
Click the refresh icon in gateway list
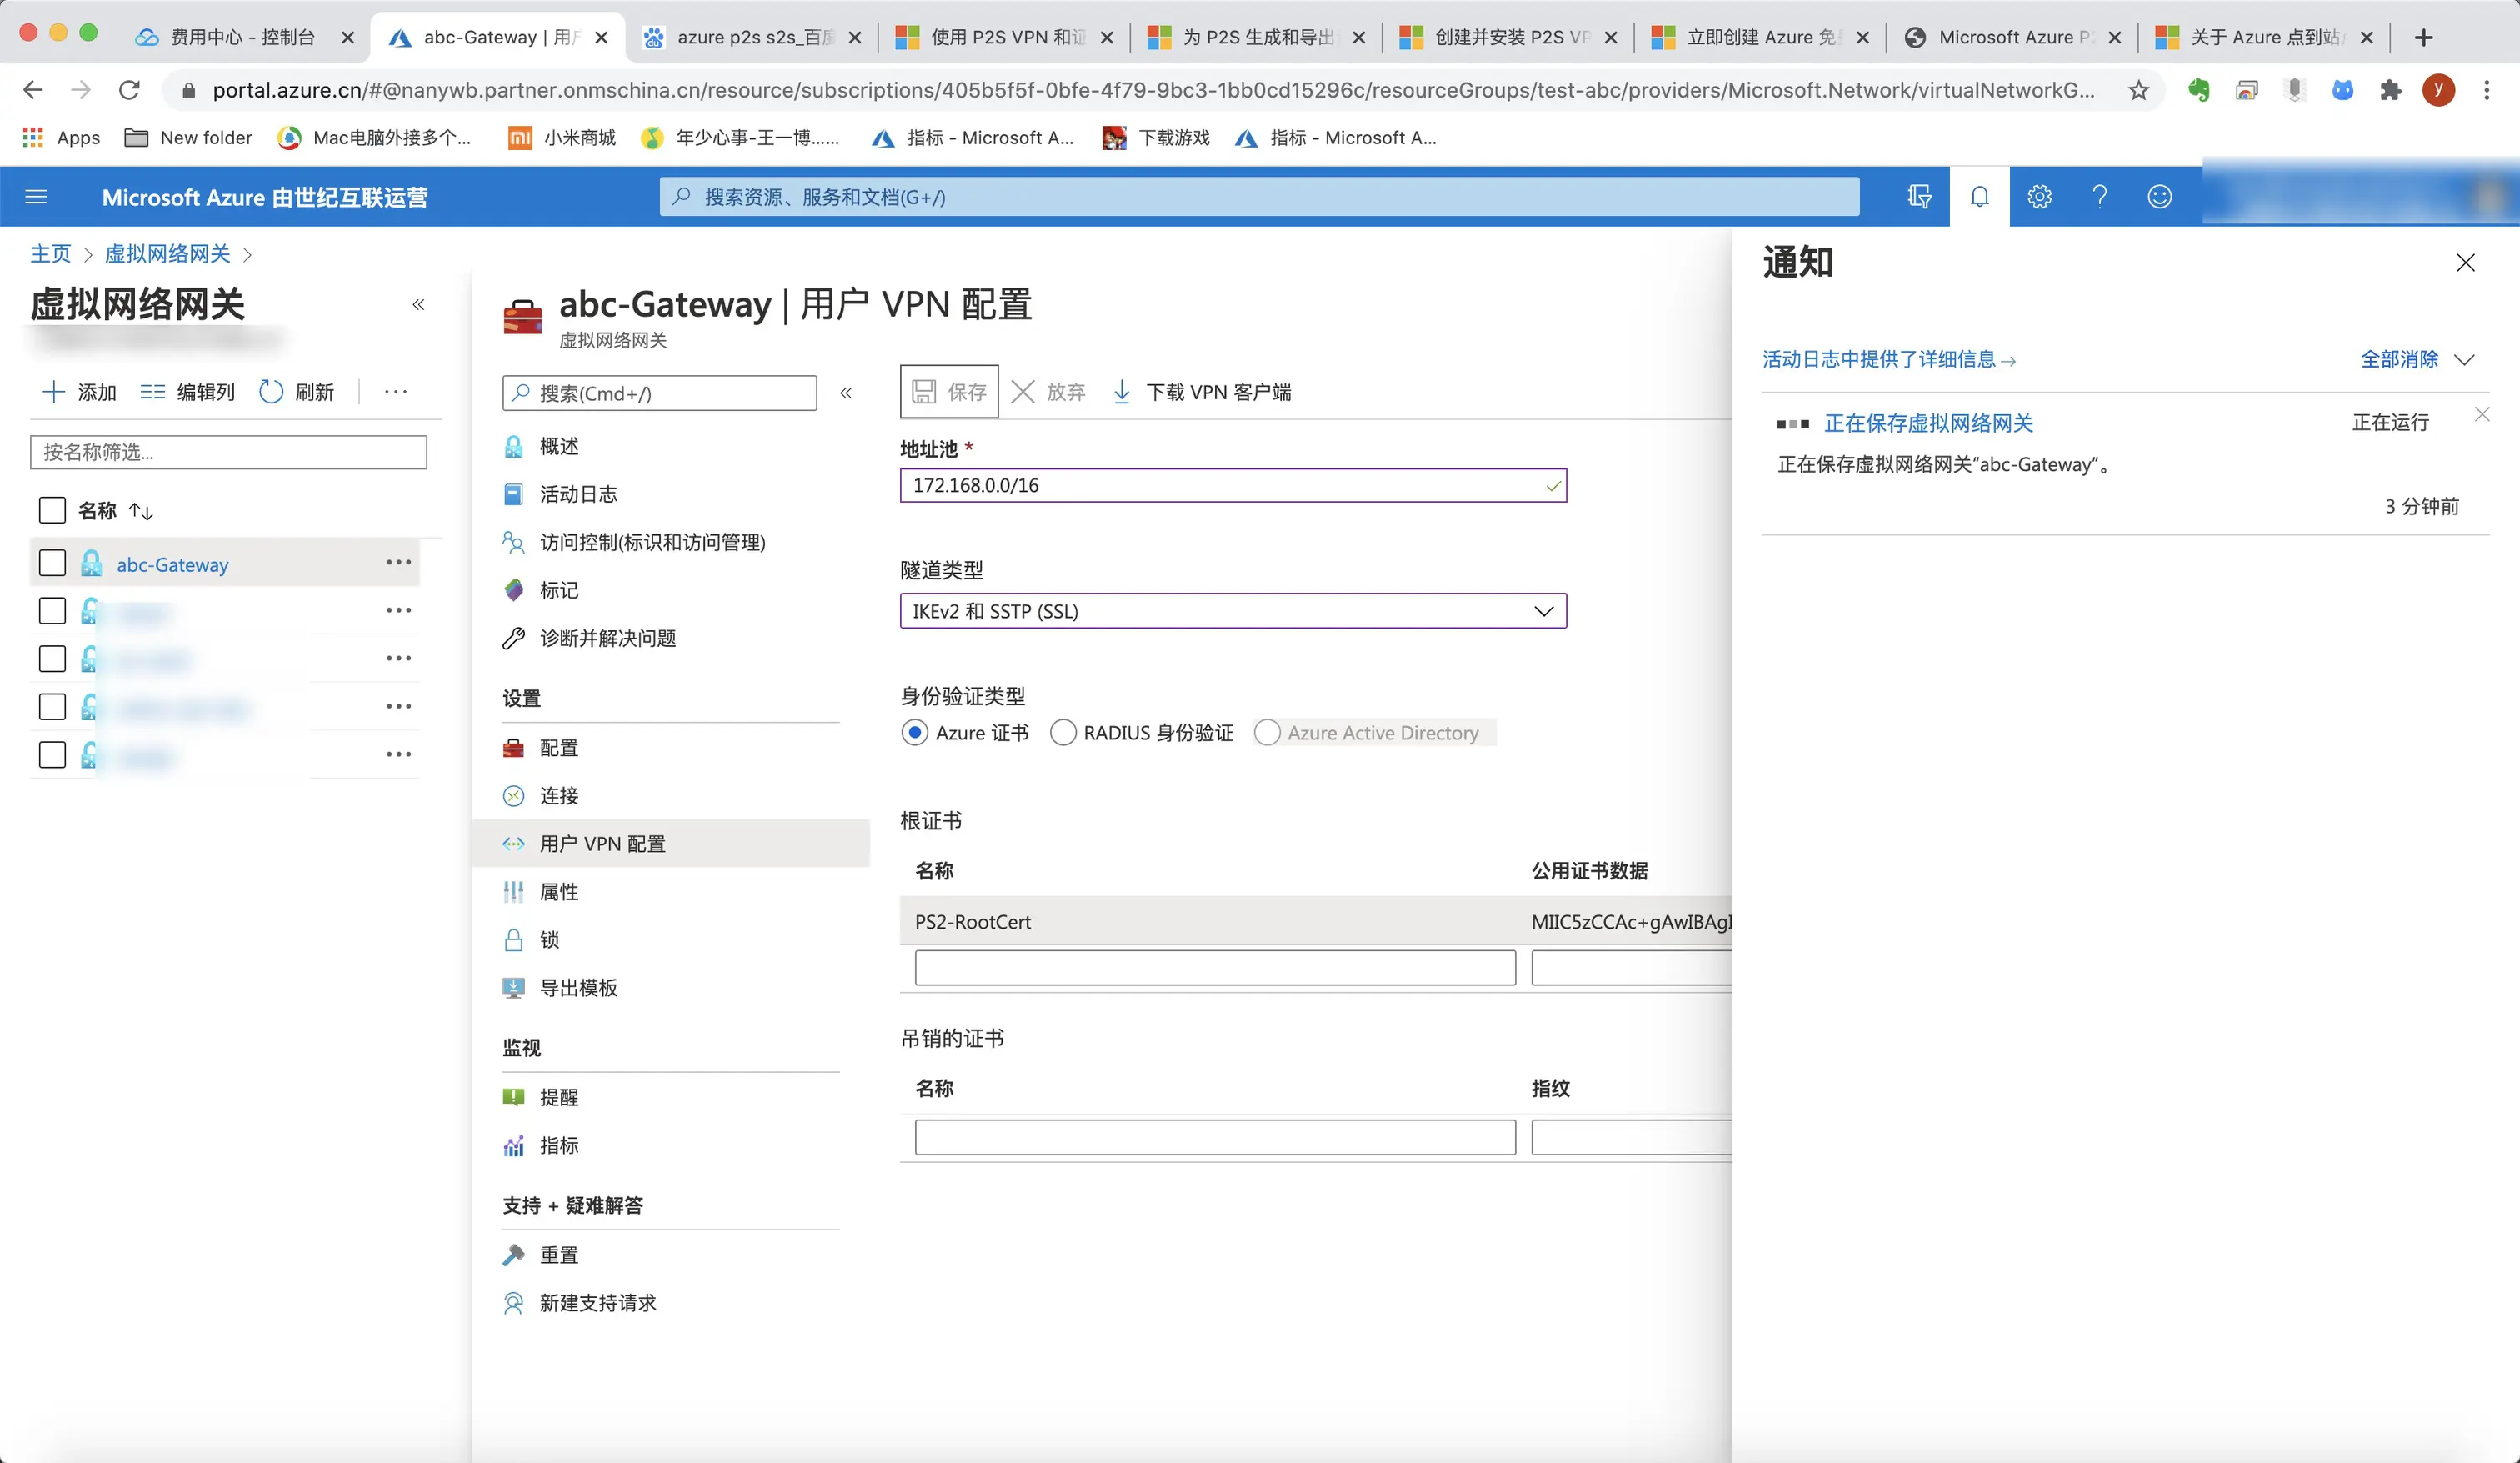pyautogui.click(x=271, y=391)
